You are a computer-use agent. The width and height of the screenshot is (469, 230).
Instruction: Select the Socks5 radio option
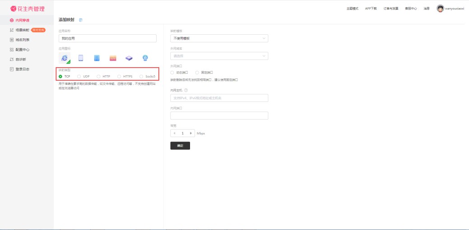[141, 77]
